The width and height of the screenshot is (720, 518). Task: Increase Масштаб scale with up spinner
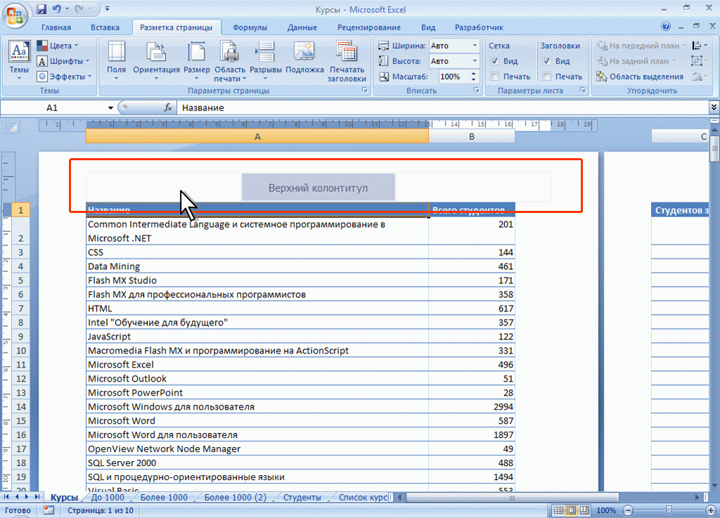474,73
